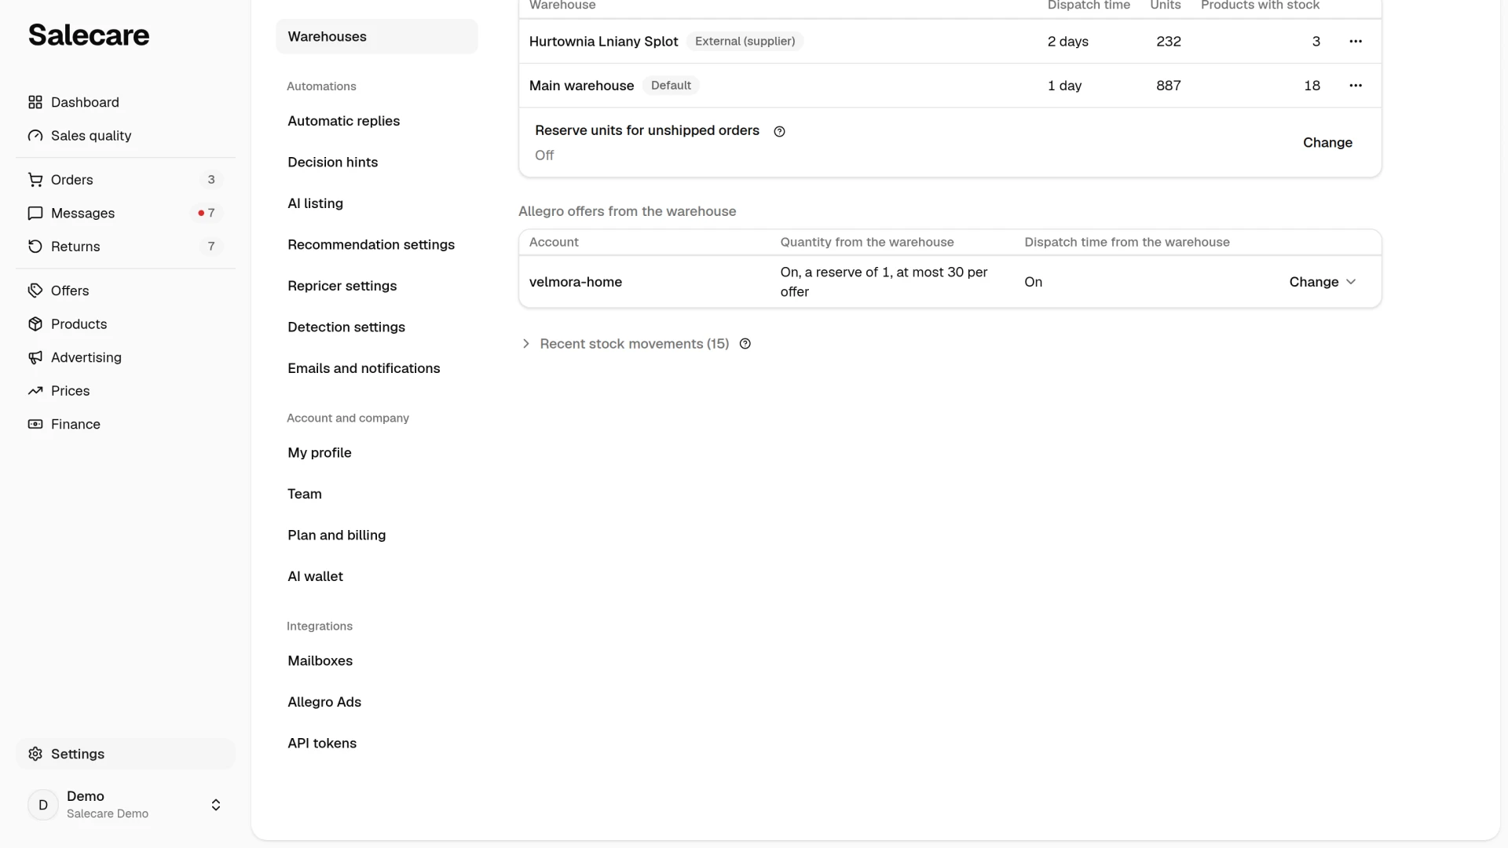
Task: Expand the Demo account switcher
Action: pyautogui.click(x=216, y=805)
